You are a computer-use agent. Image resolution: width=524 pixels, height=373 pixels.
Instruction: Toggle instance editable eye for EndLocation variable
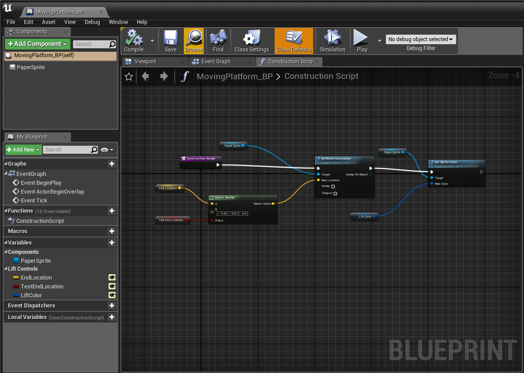[112, 277]
